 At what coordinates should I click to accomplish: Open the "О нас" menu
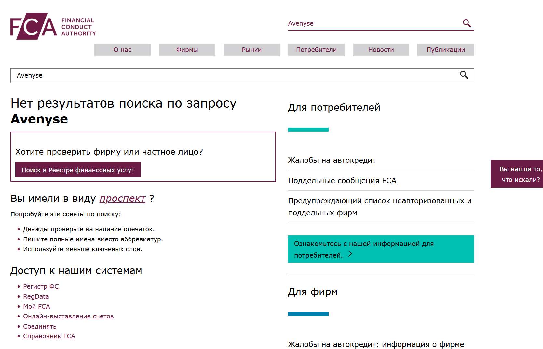pos(122,50)
